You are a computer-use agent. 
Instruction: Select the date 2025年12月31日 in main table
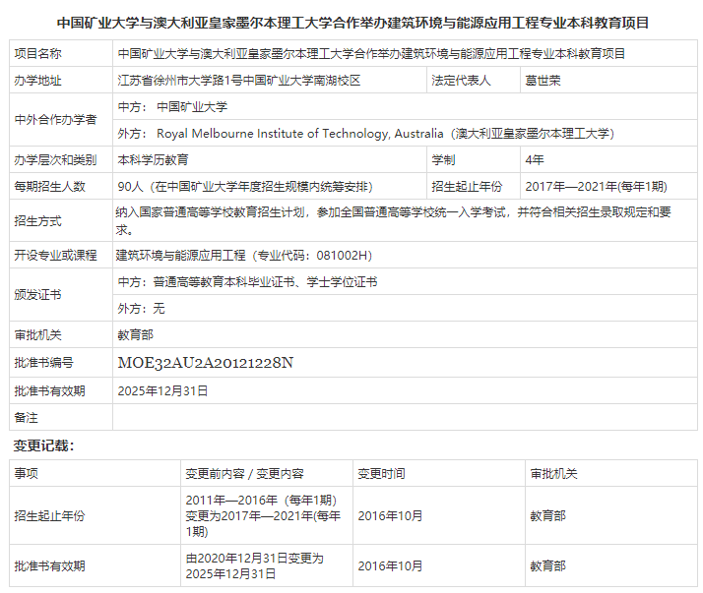(x=162, y=391)
